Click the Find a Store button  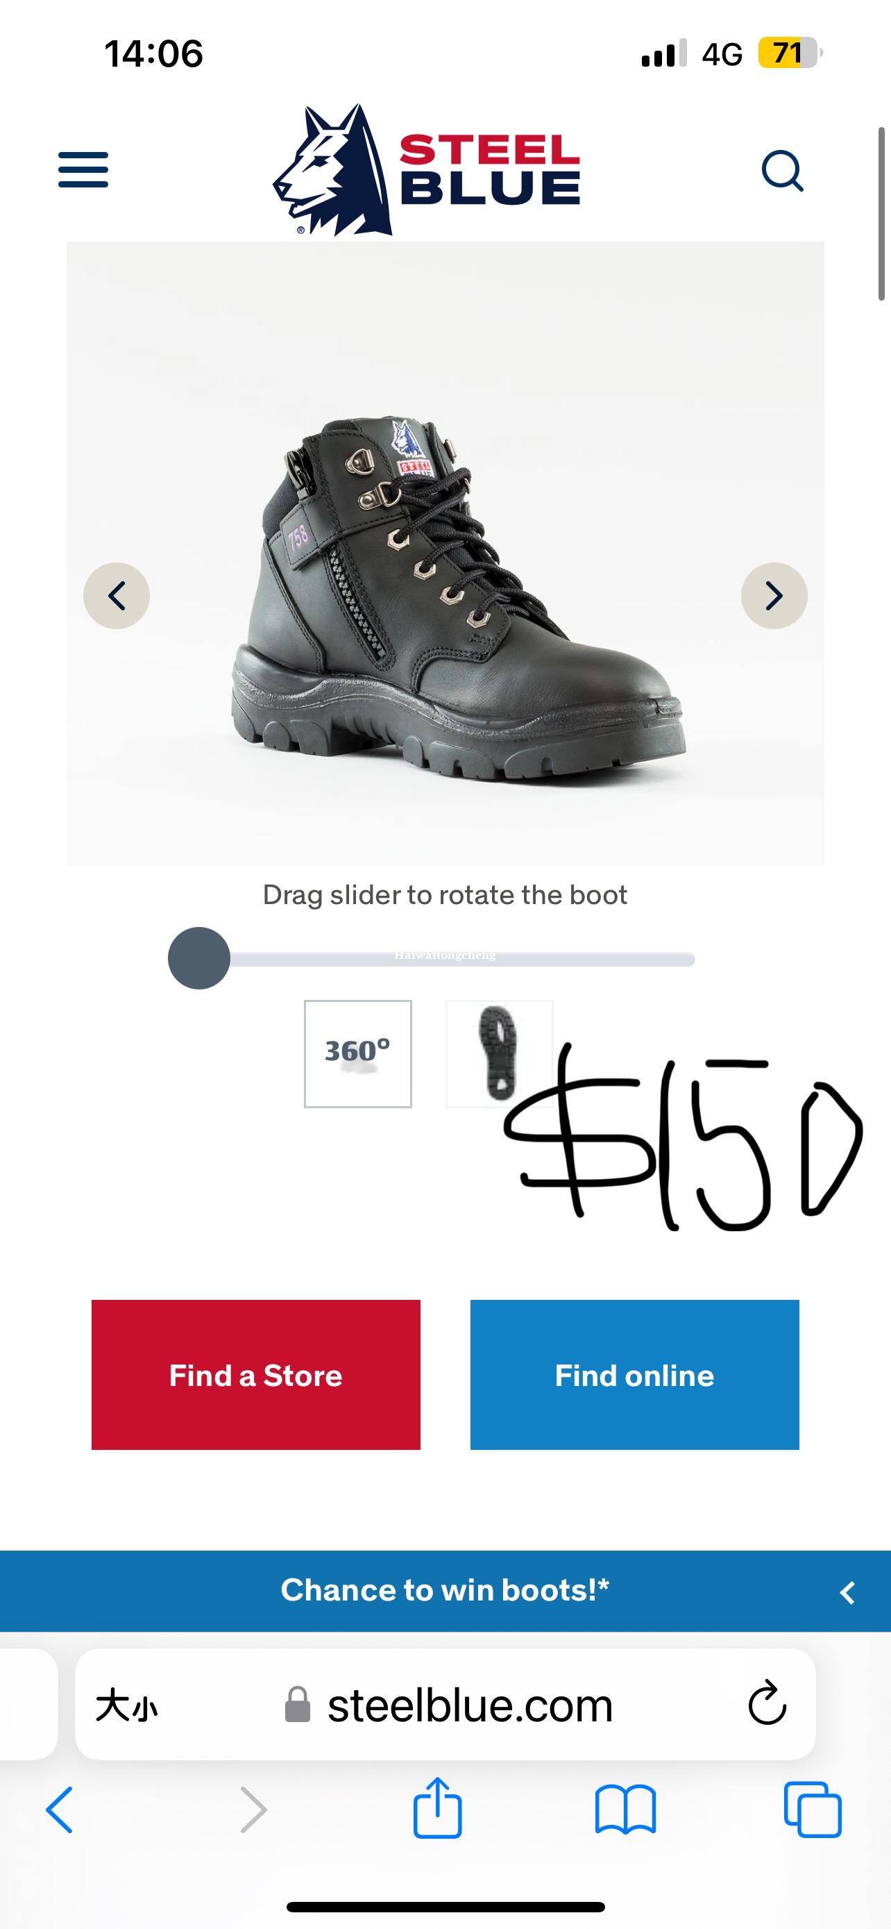pyautogui.click(x=256, y=1376)
